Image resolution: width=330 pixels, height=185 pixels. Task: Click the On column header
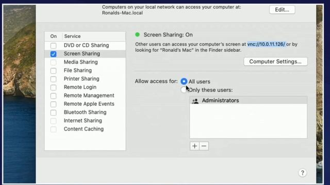coord(54,36)
